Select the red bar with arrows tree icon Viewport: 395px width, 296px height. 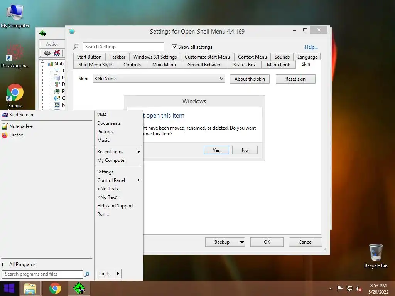(57, 84)
